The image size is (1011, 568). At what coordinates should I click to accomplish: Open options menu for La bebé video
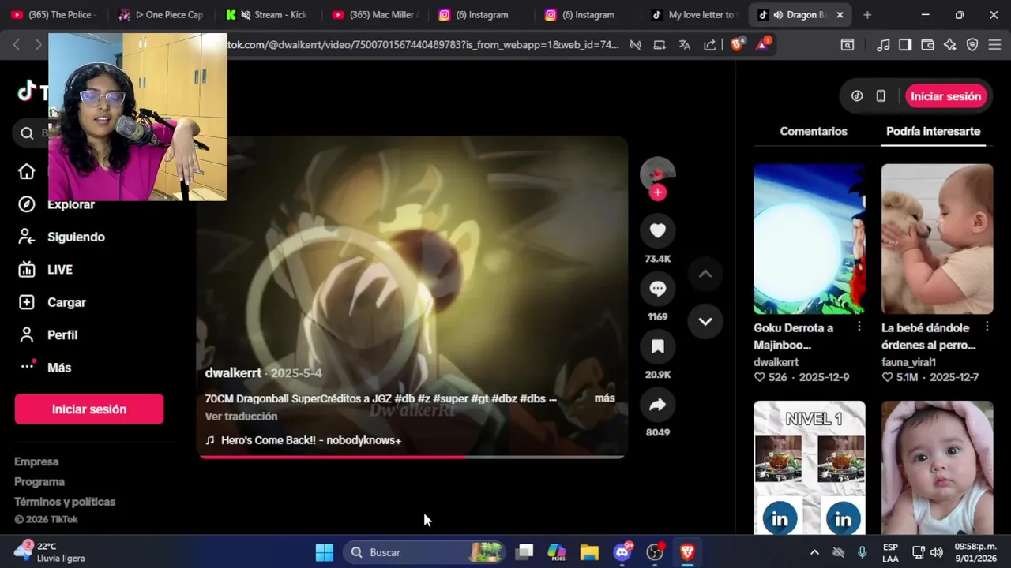coord(987,327)
